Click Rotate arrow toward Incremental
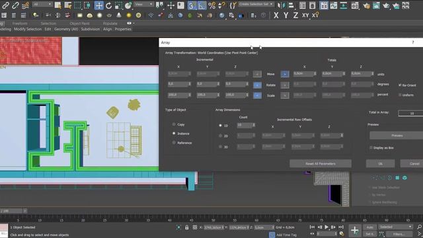The height and width of the screenshot is (238, 423). (257, 85)
